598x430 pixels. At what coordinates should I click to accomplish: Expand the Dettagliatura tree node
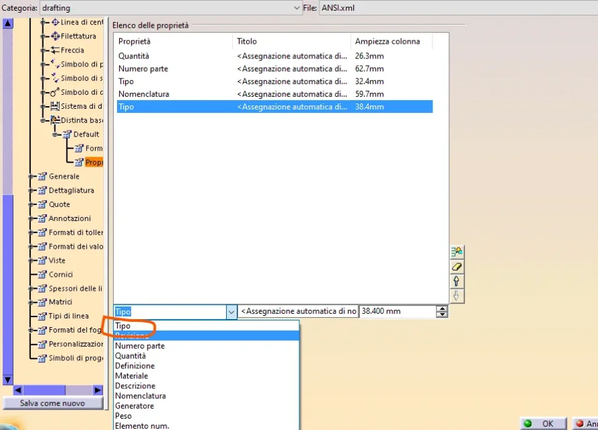tap(31, 190)
